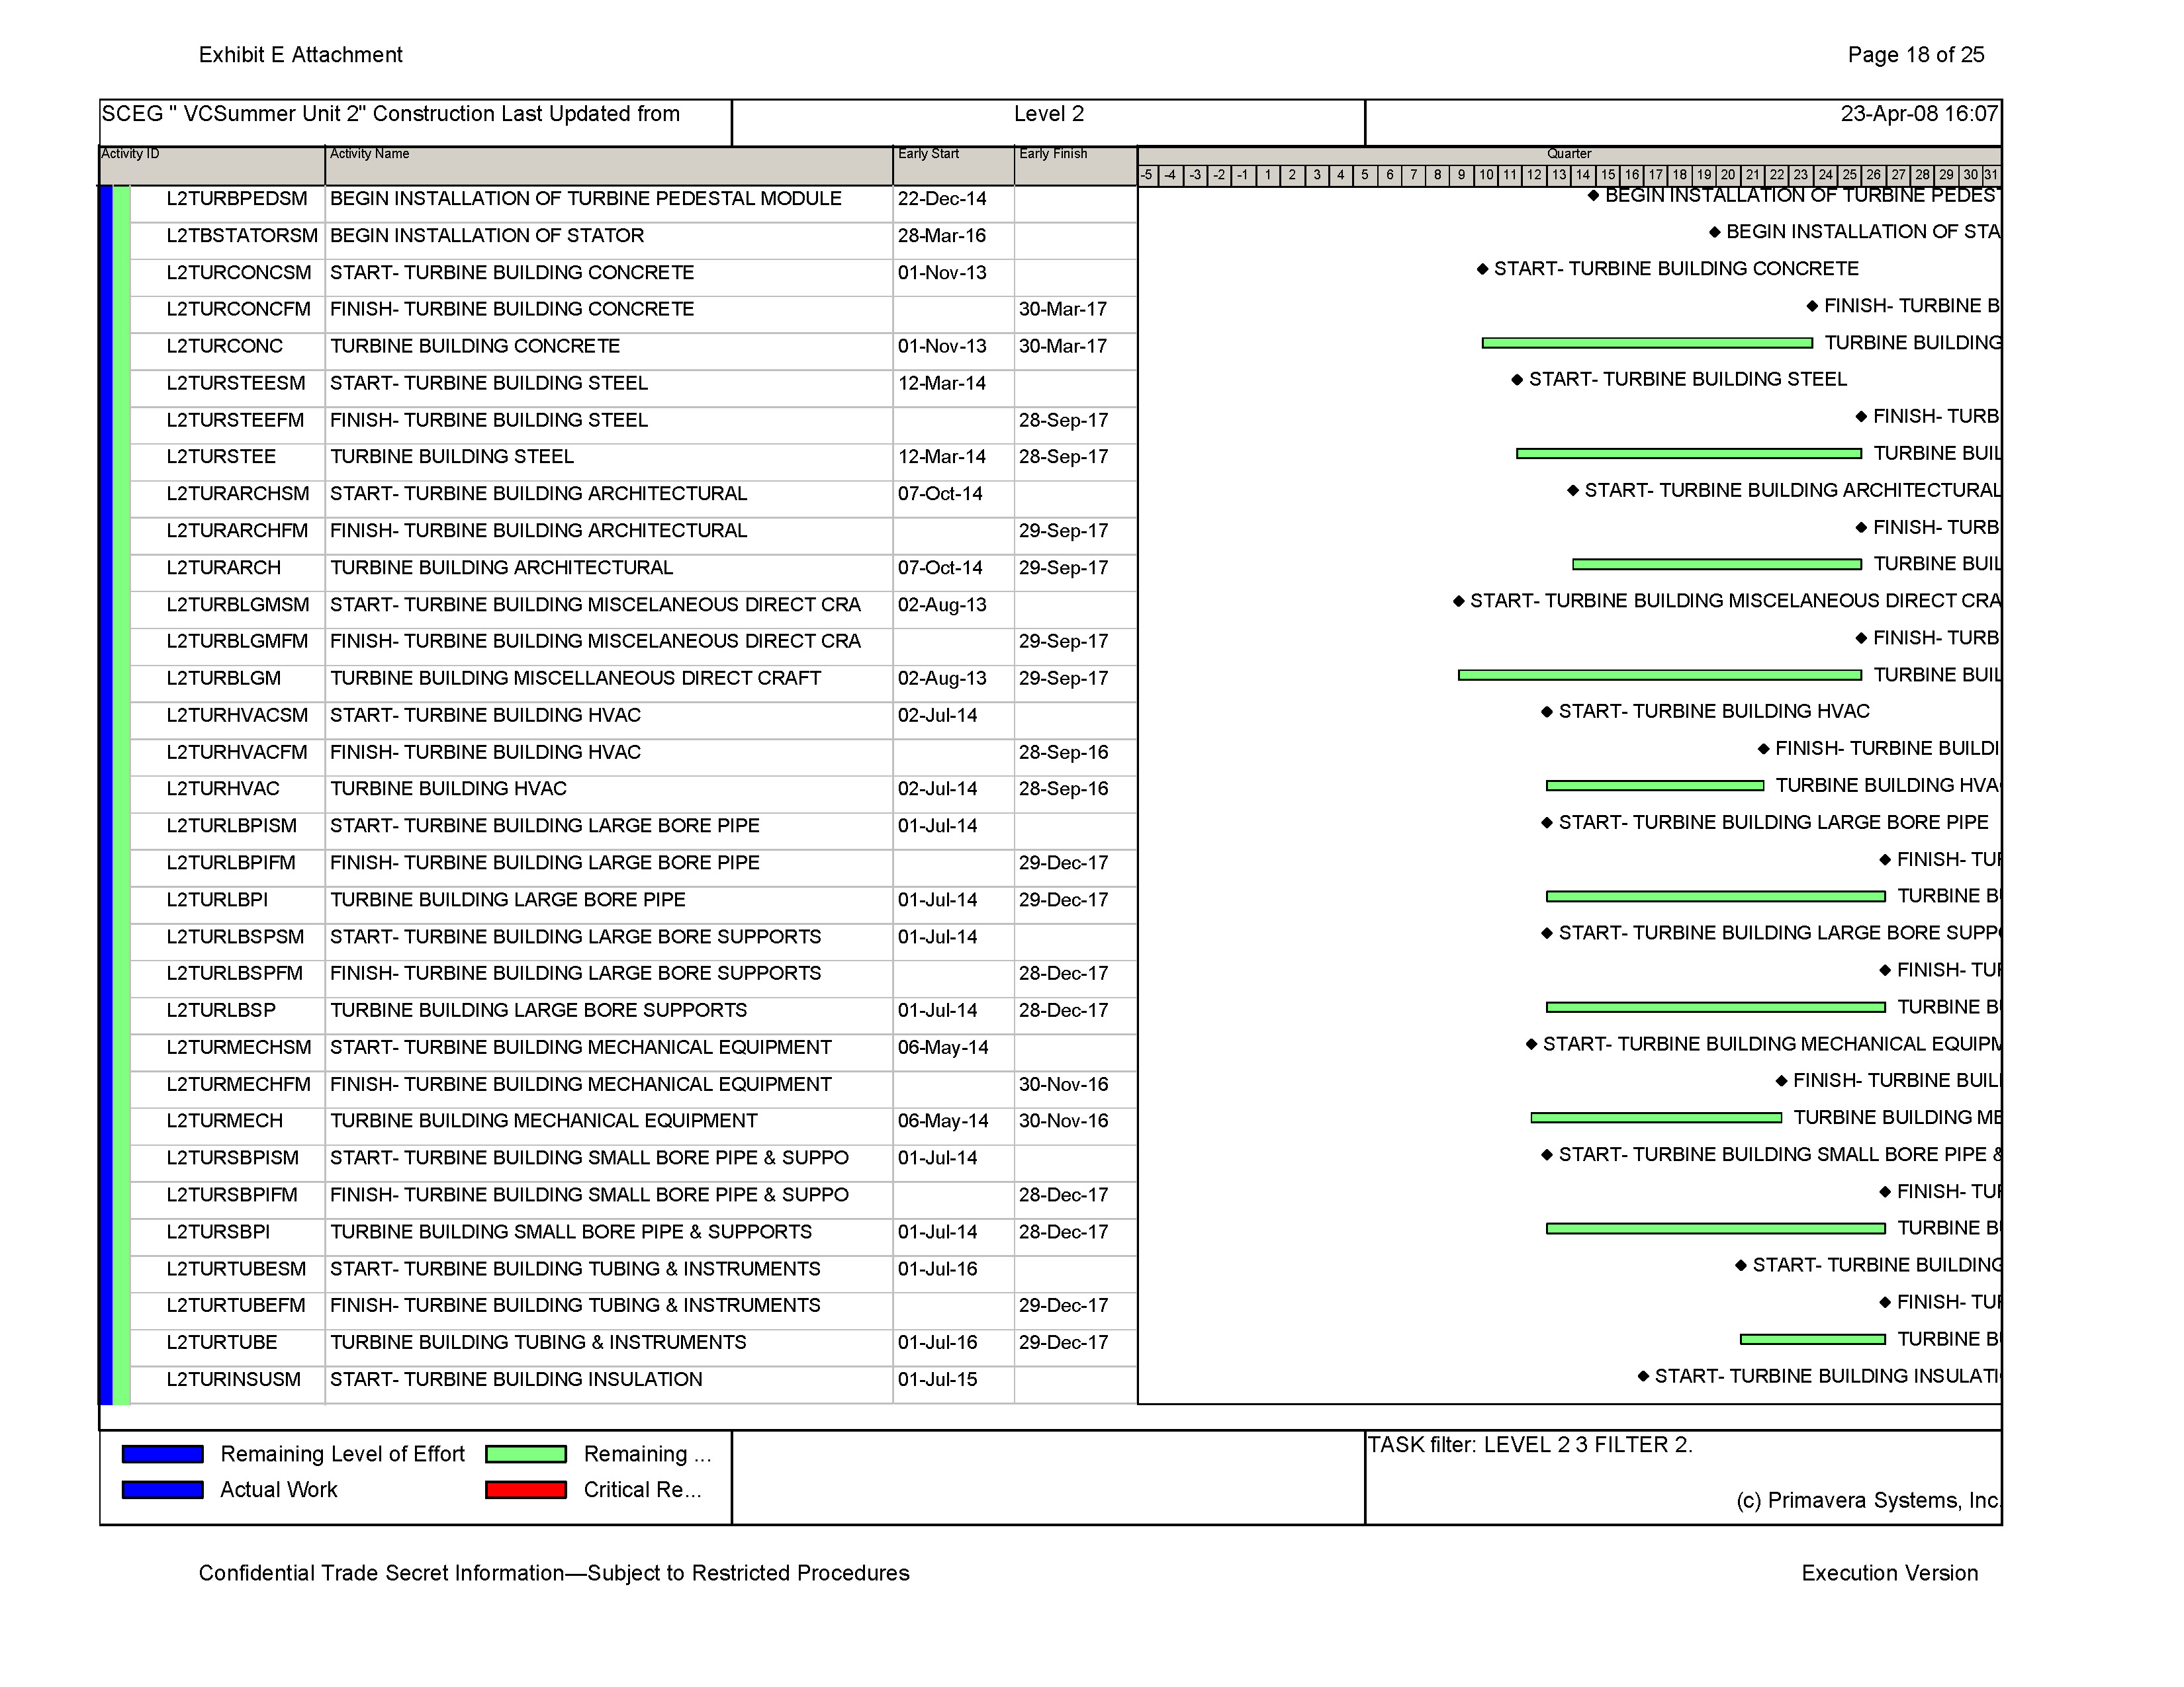Screen dimensions: 2184x1687
Task: Click START- TURBINE BUILDING CONCRETE milestone diamond
Action: 1483,269
